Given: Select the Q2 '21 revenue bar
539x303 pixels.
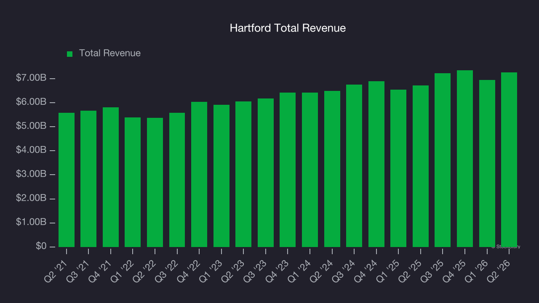Looking at the screenshot, I should 67,180.
